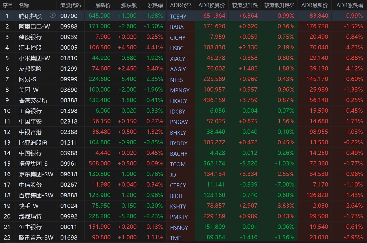The image size is (367, 243).
Task: Select the IDCBY ADR code
Action: [177, 112]
